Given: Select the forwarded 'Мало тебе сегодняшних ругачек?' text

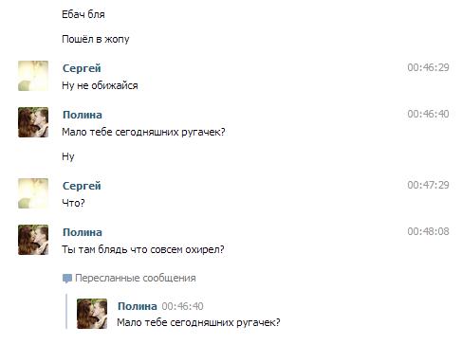Looking at the screenshot, I should coord(198,322).
